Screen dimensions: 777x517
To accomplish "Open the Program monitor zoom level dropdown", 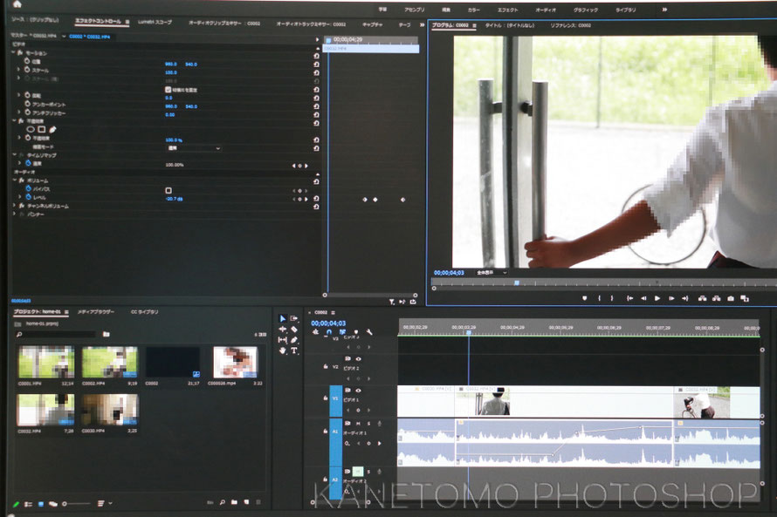I will click(x=492, y=273).
